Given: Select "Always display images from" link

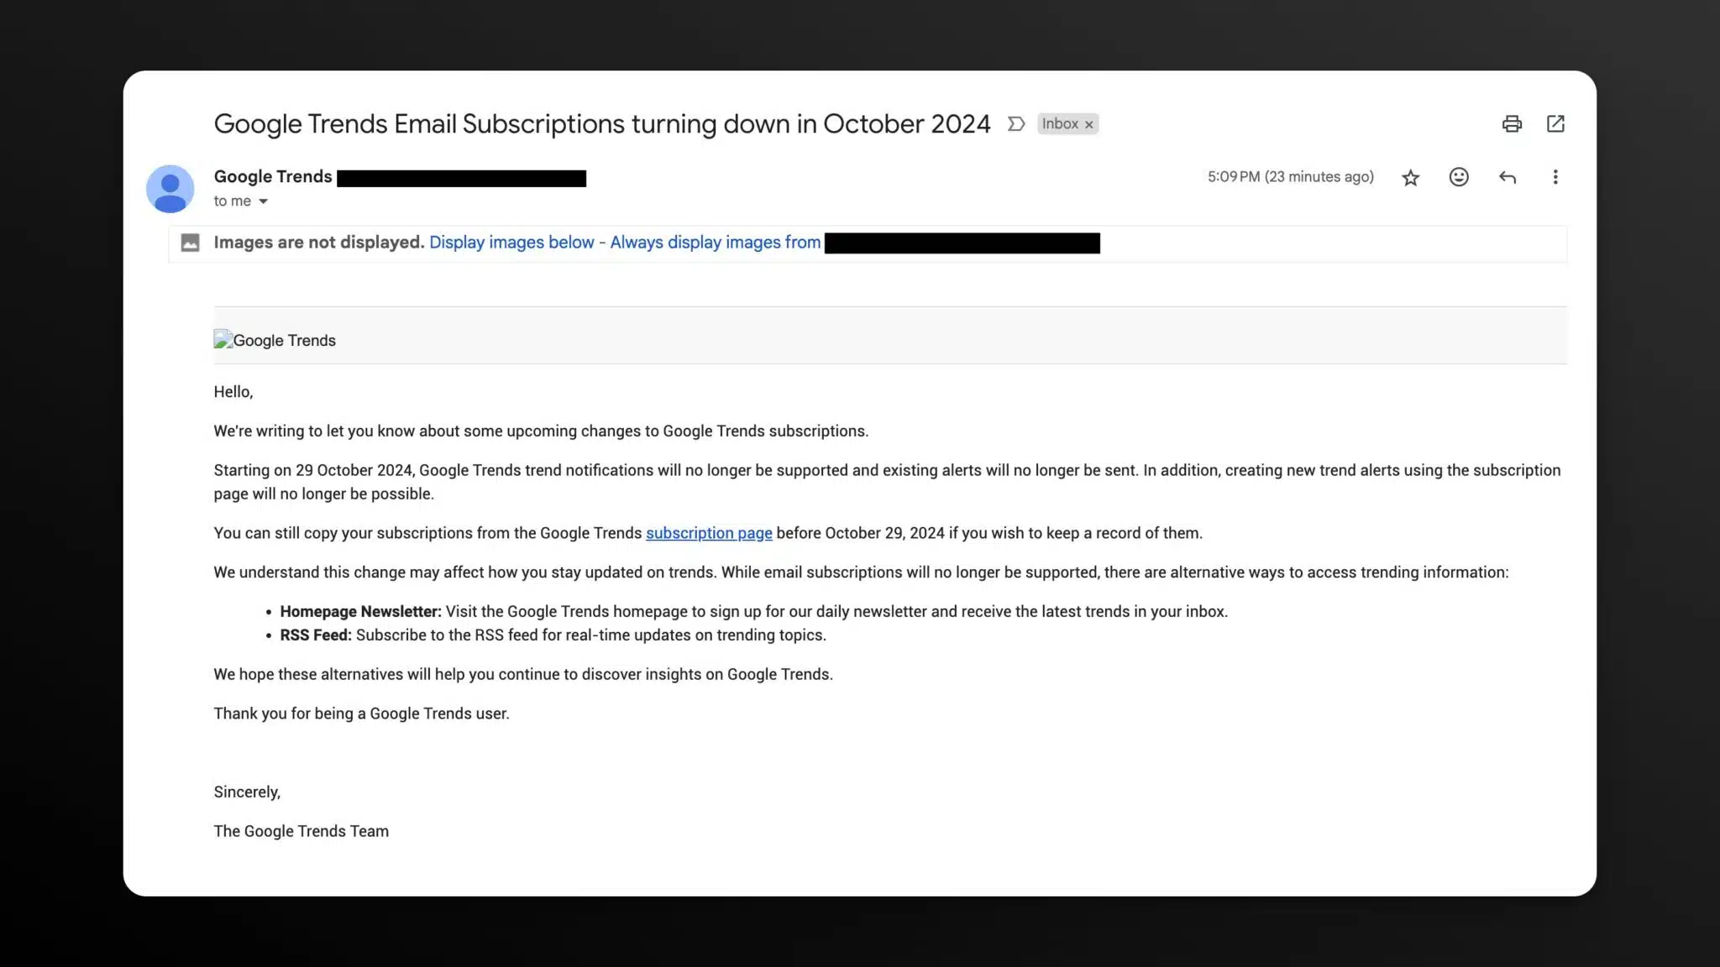Looking at the screenshot, I should point(715,243).
